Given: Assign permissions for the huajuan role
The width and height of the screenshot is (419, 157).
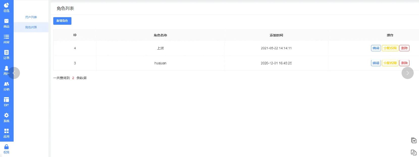Looking at the screenshot, I should 390,63.
